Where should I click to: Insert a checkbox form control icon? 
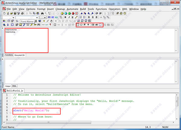tap(84, 25)
